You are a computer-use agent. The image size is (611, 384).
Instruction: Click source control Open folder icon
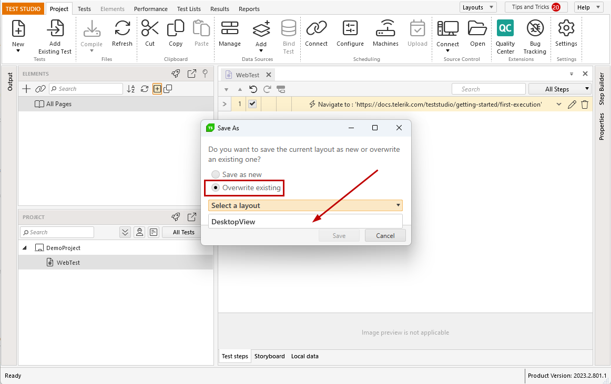click(477, 28)
